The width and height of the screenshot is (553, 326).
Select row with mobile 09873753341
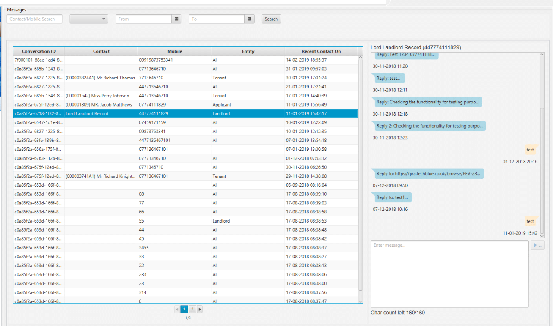tap(186, 132)
